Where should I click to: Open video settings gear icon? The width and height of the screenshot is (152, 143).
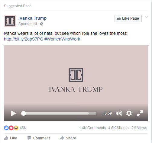coord(129,113)
